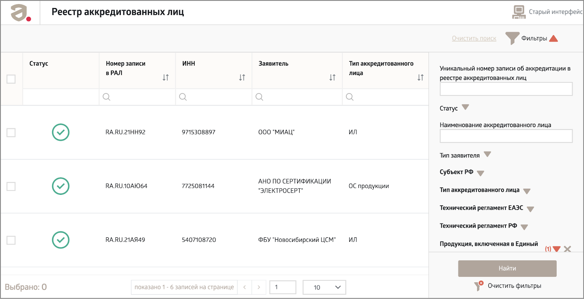Sort by record number in RAL column
Viewport: 584px width, 299px height.
(166, 78)
